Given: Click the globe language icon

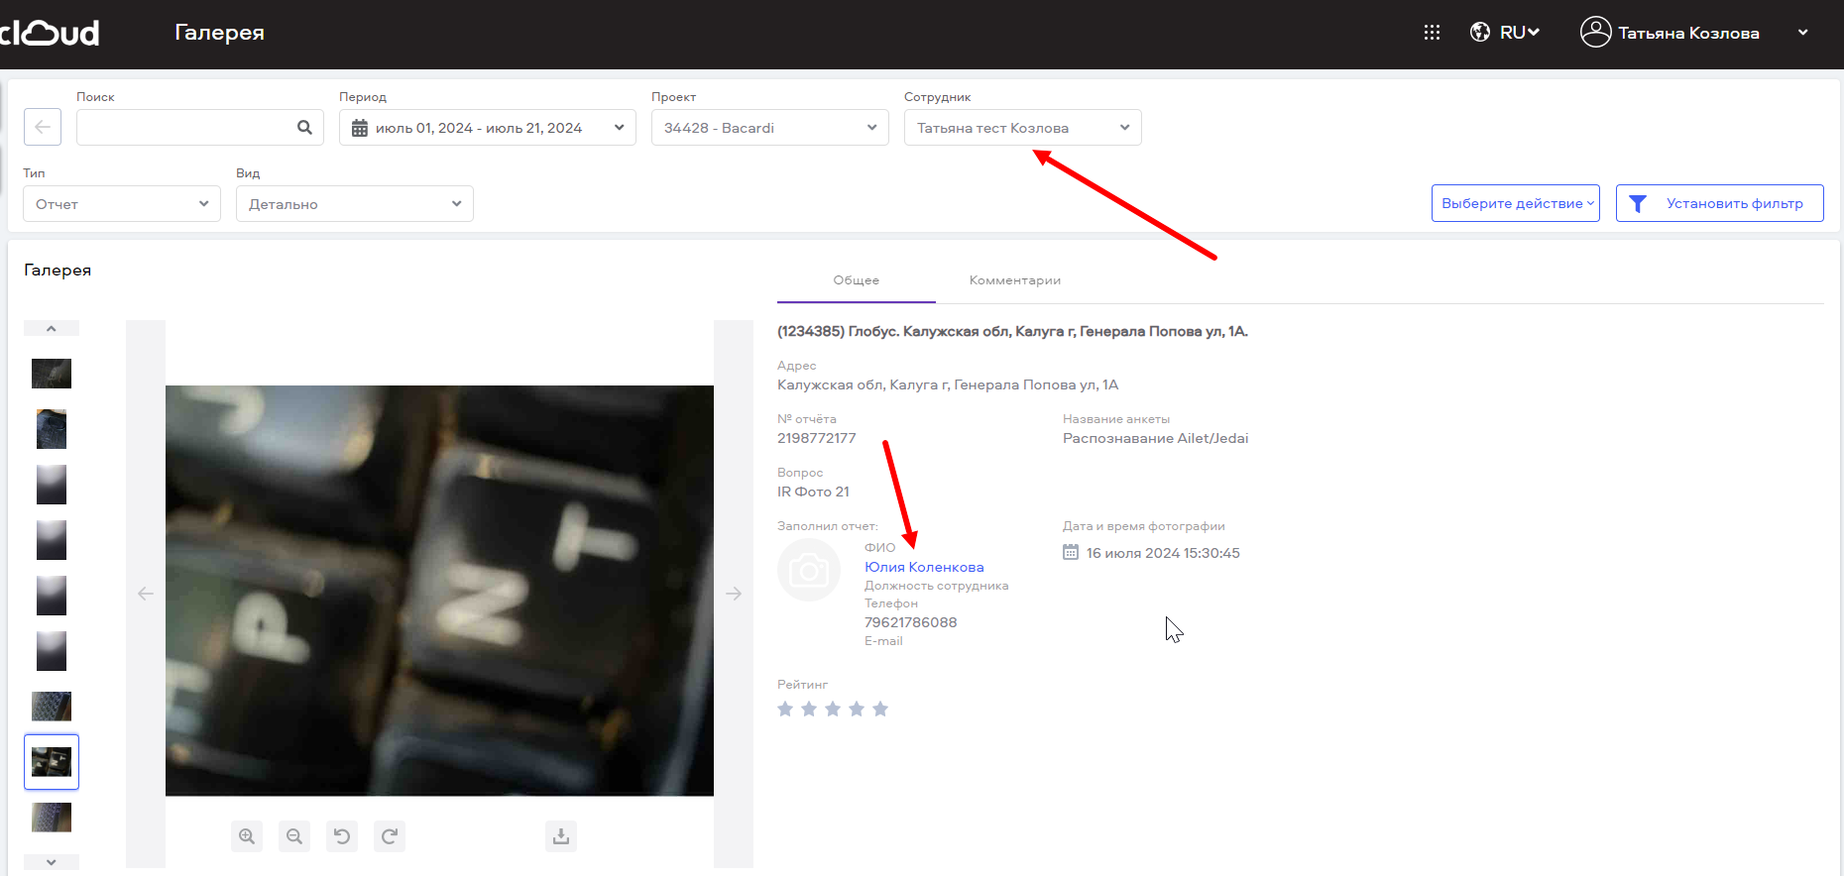Looking at the screenshot, I should (1480, 32).
